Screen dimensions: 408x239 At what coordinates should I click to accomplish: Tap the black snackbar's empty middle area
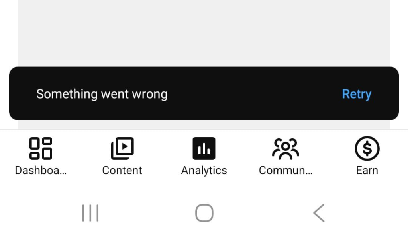click(x=255, y=94)
